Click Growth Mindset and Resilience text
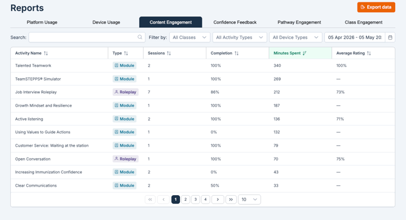The height and width of the screenshot is (220, 406). point(43,105)
